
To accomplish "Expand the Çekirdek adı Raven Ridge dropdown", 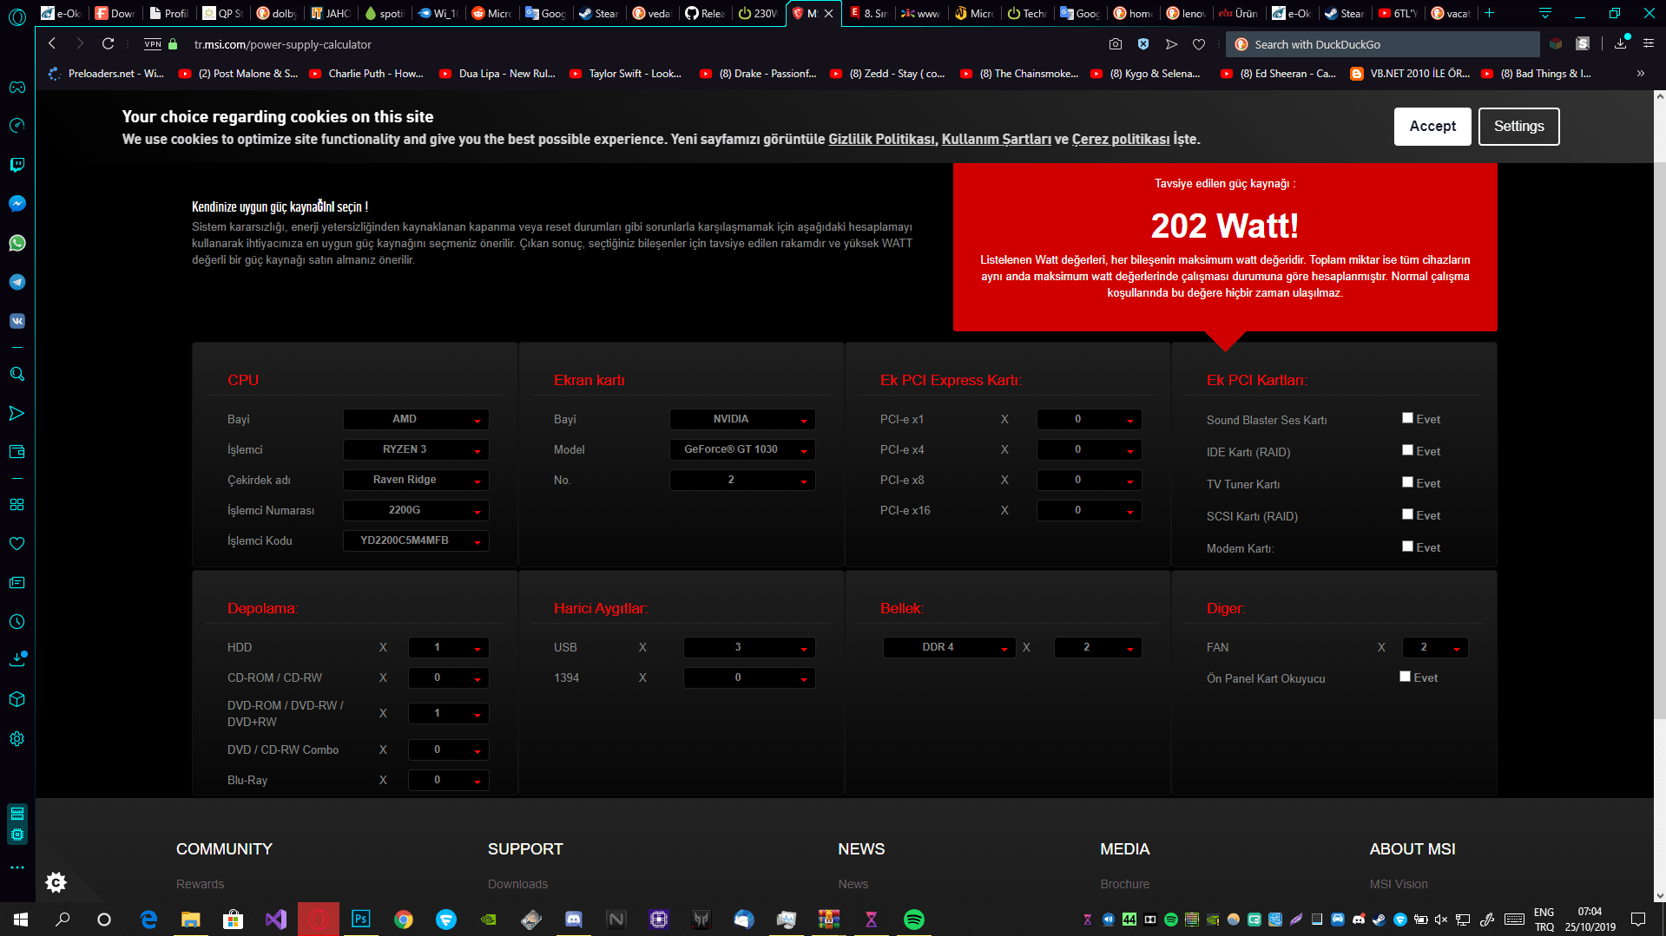I will pos(416,480).
